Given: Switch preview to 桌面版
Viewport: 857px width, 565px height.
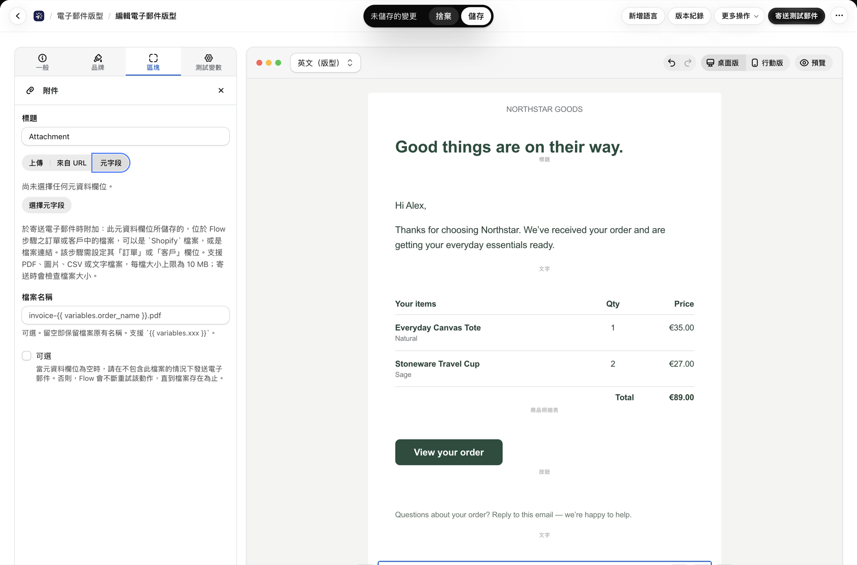Looking at the screenshot, I should [723, 63].
